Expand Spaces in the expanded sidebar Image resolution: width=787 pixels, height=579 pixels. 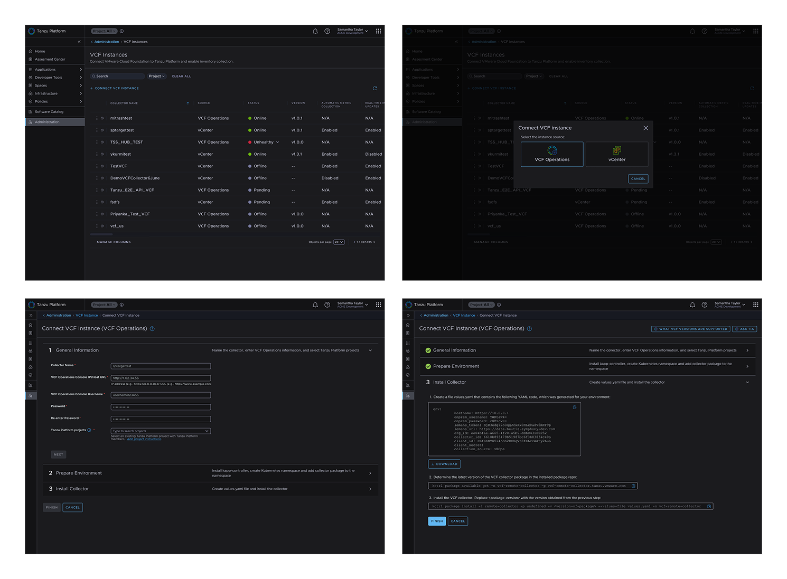55,86
